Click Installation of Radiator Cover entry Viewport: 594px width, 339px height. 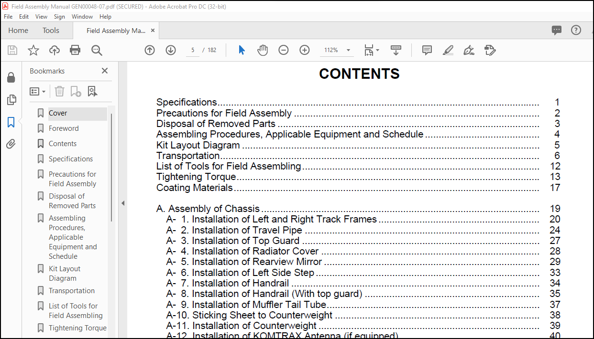363,251
